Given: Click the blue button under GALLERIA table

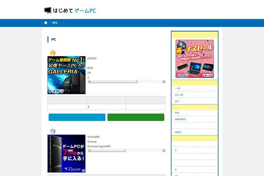Looking at the screenshot, I should click(77, 117).
